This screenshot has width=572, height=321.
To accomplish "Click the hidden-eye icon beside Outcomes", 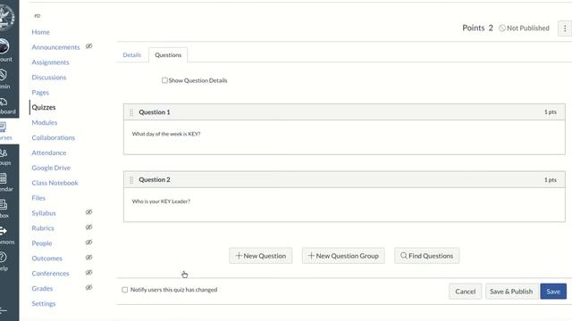I will click(x=89, y=258).
